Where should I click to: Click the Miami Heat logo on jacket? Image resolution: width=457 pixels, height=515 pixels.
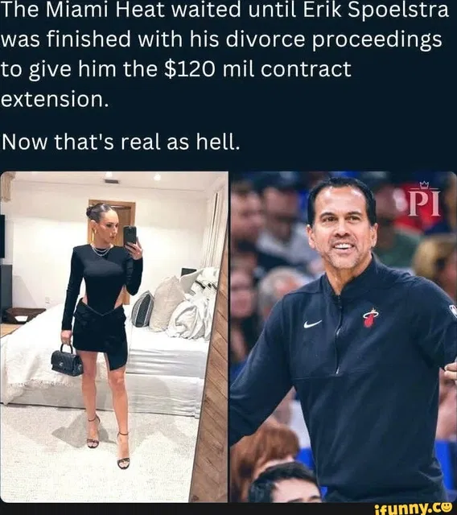(x=370, y=318)
